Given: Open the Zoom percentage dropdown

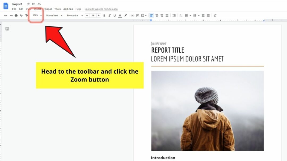Looking at the screenshot, I should point(36,15).
